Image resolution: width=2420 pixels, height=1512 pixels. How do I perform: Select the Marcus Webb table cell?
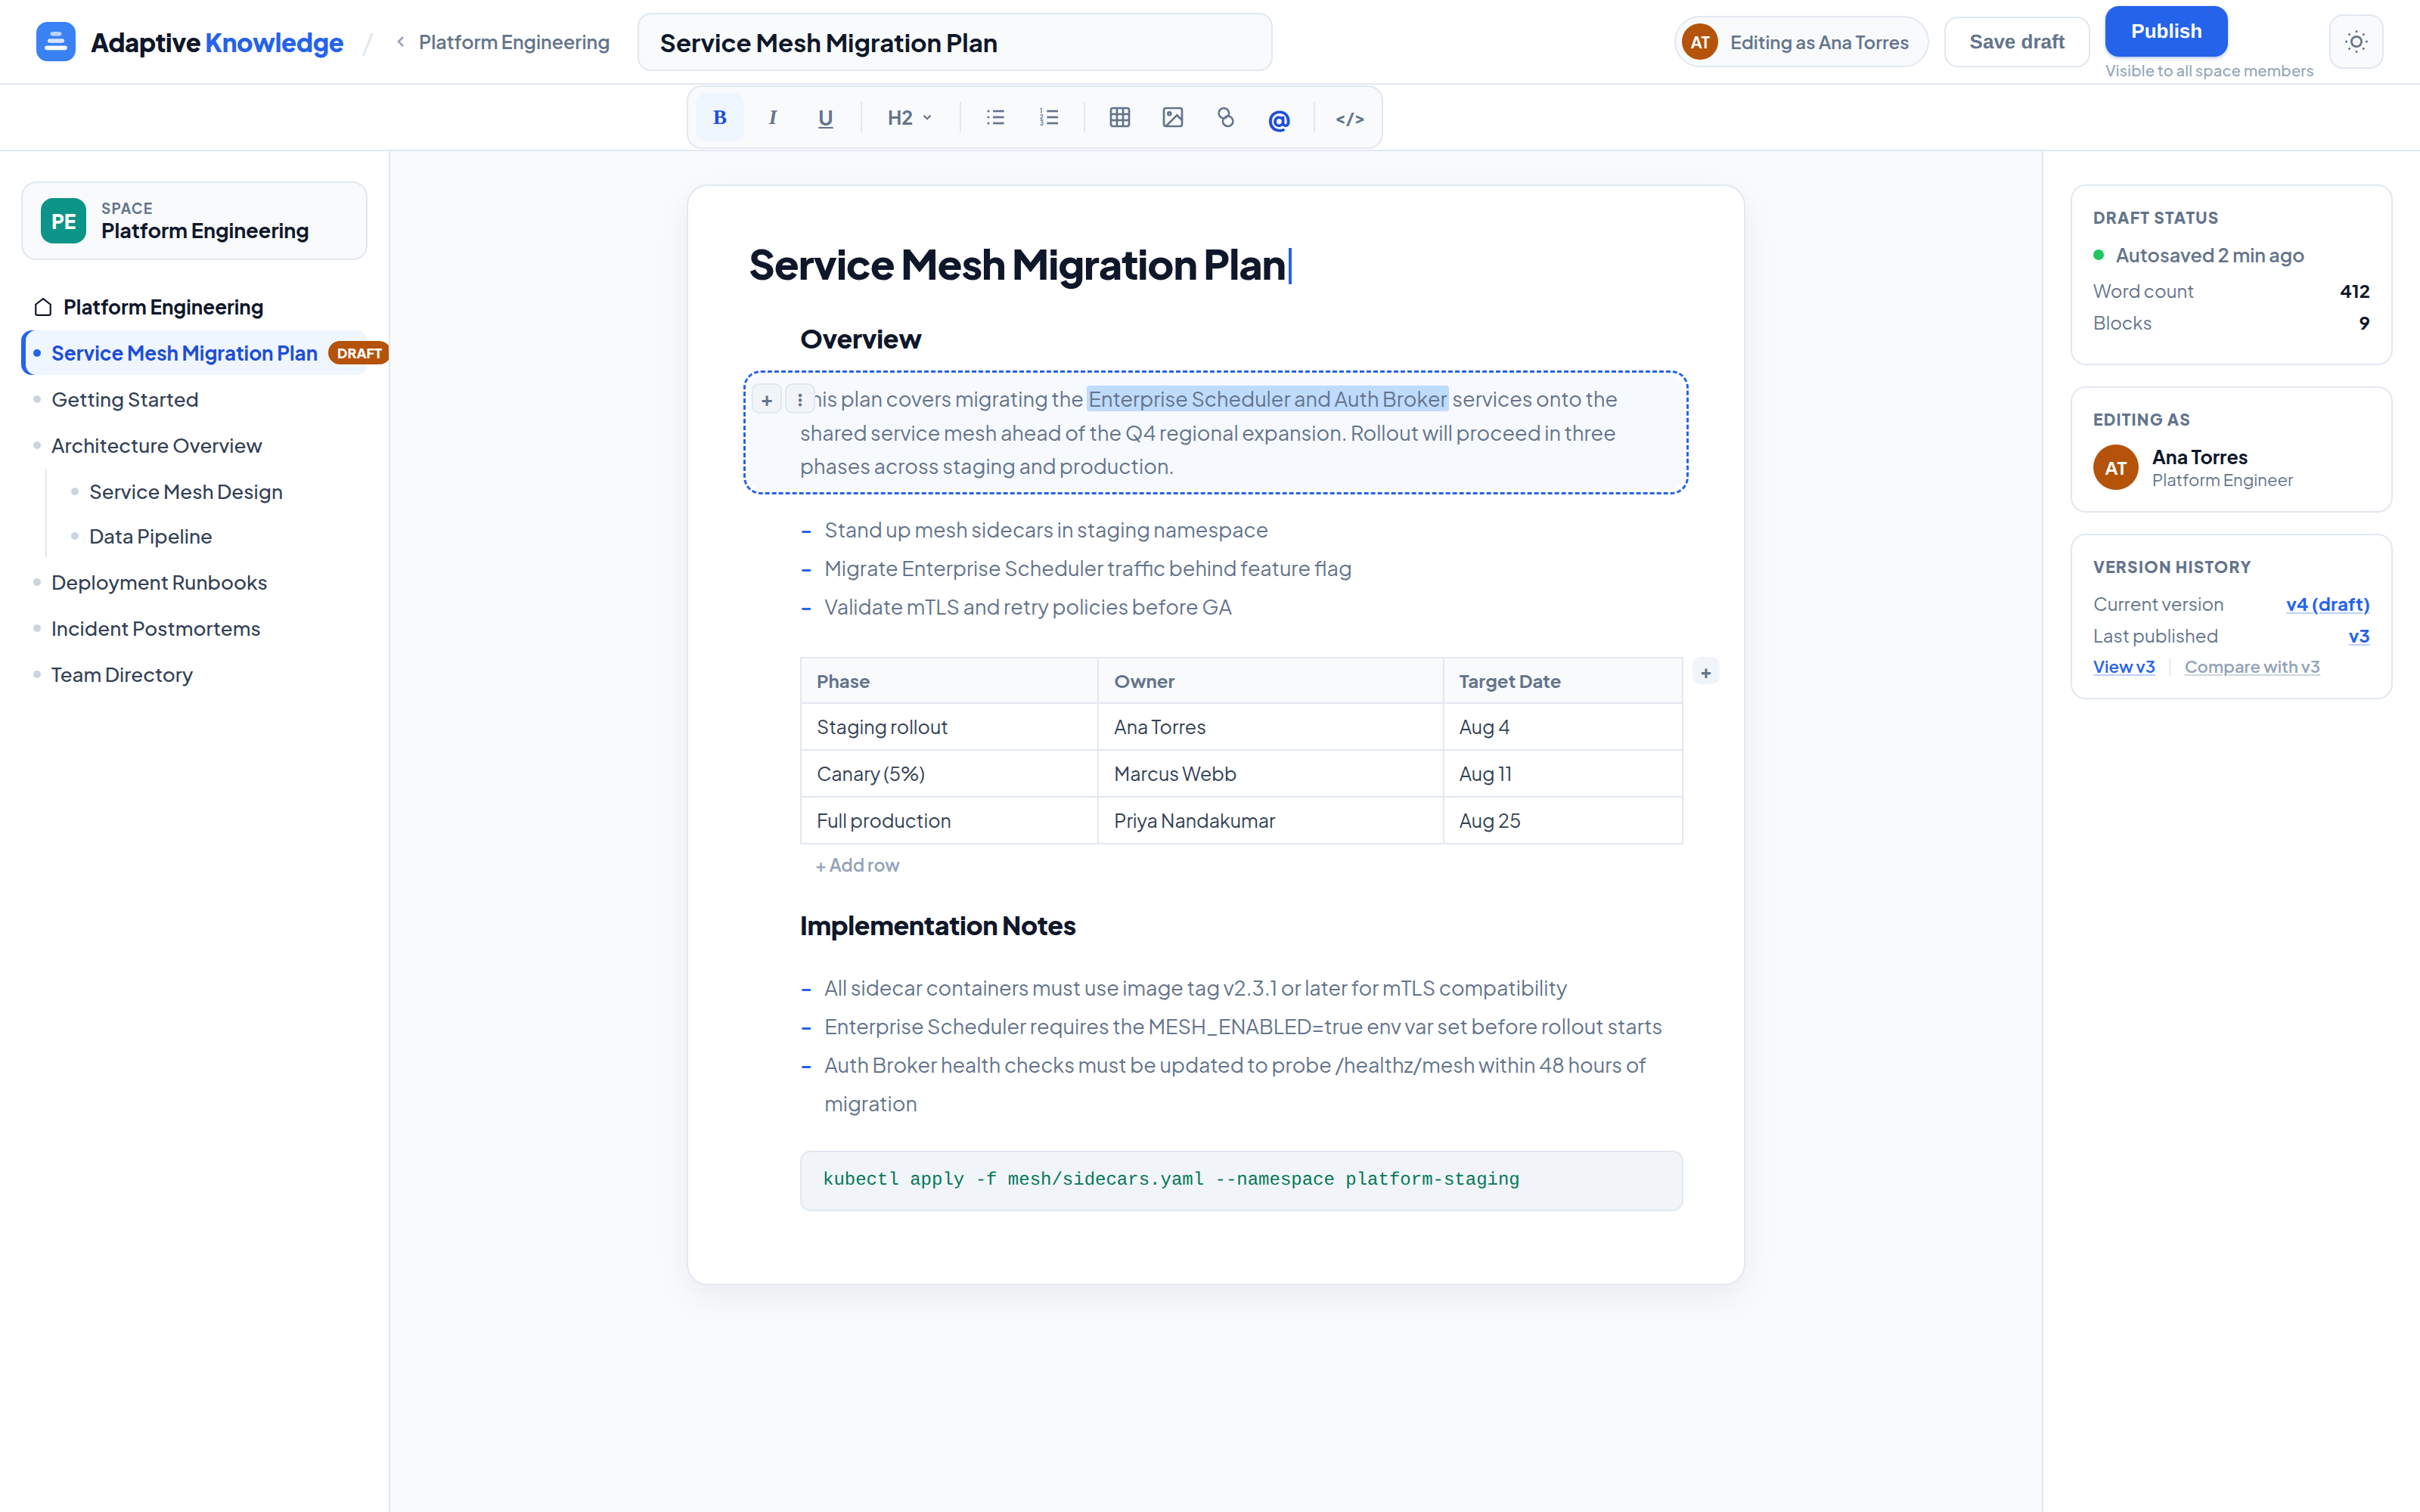coord(1270,774)
